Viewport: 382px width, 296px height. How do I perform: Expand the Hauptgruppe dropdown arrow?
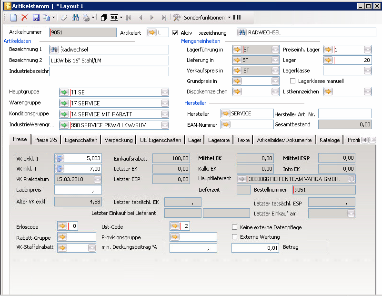click(164, 92)
